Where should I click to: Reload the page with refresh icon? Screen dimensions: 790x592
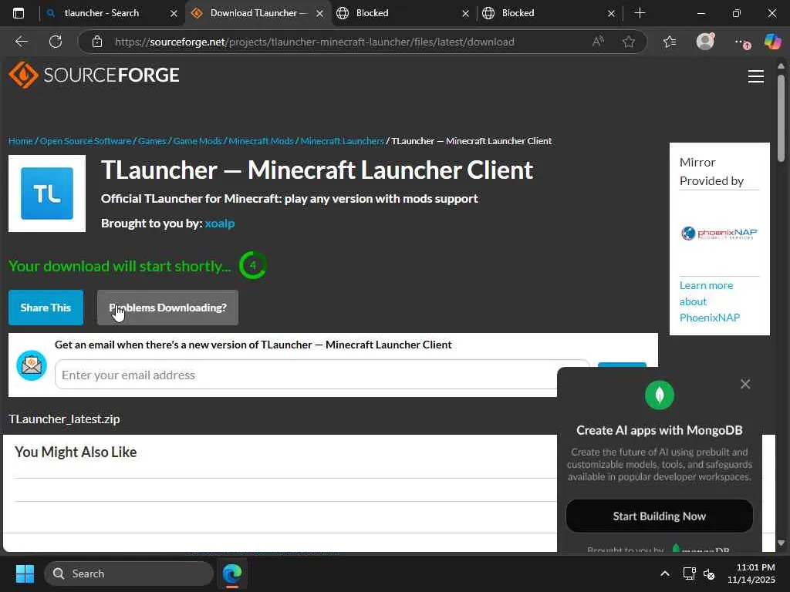(x=56, y=42)
